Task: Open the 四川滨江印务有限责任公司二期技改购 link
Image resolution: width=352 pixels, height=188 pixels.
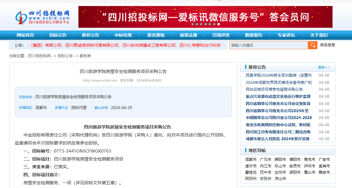Action: pos(278,132)
